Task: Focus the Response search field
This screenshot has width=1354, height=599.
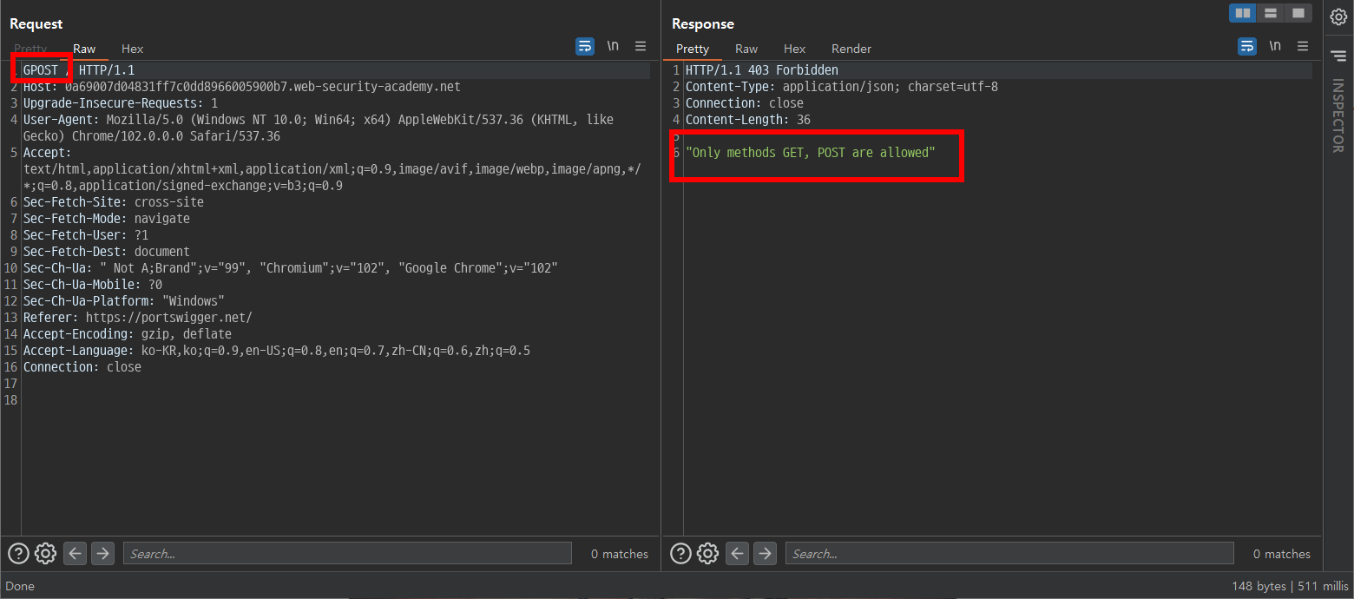Action: 1009,553
